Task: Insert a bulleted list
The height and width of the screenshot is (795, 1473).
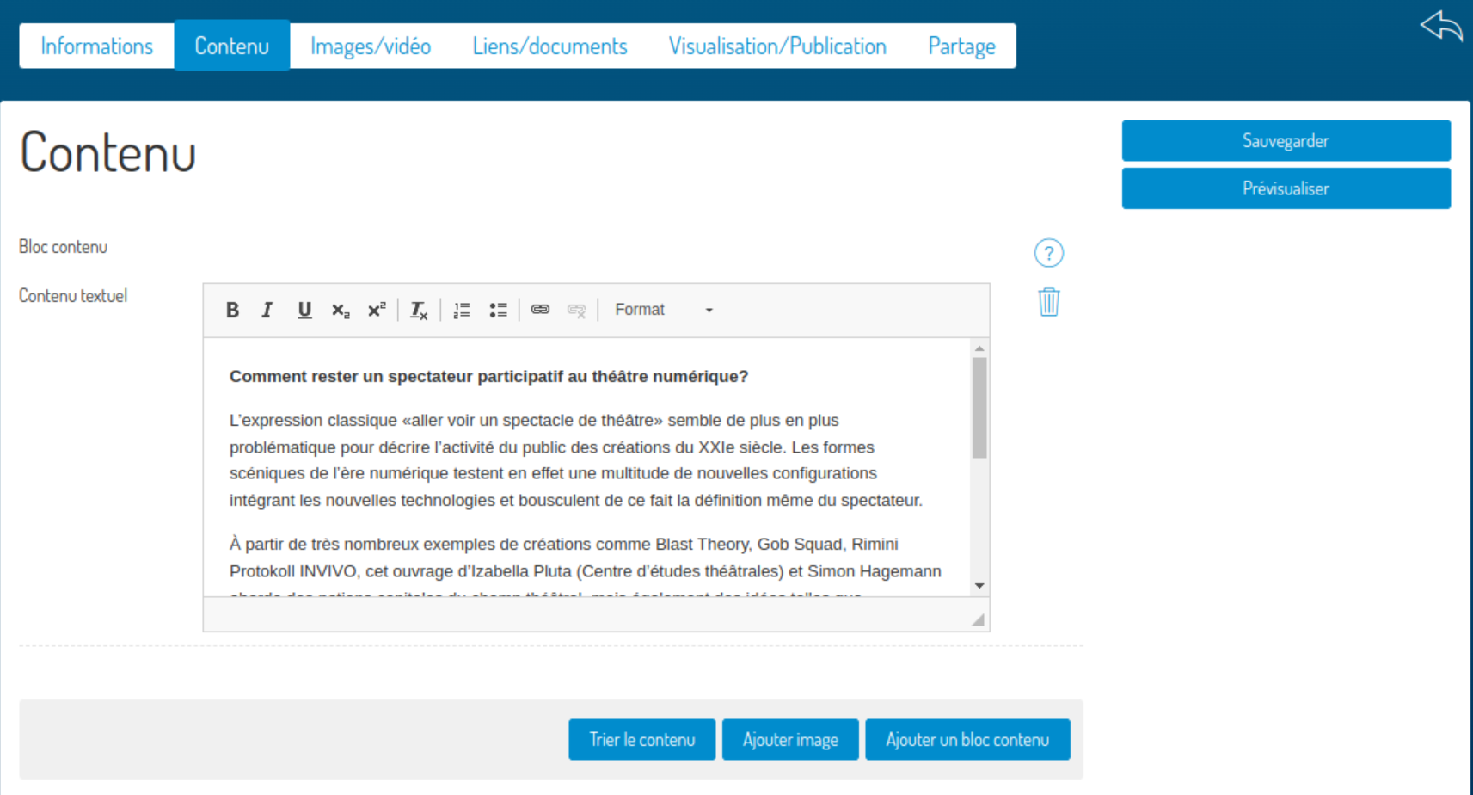Action: click(x=498, y=310)
